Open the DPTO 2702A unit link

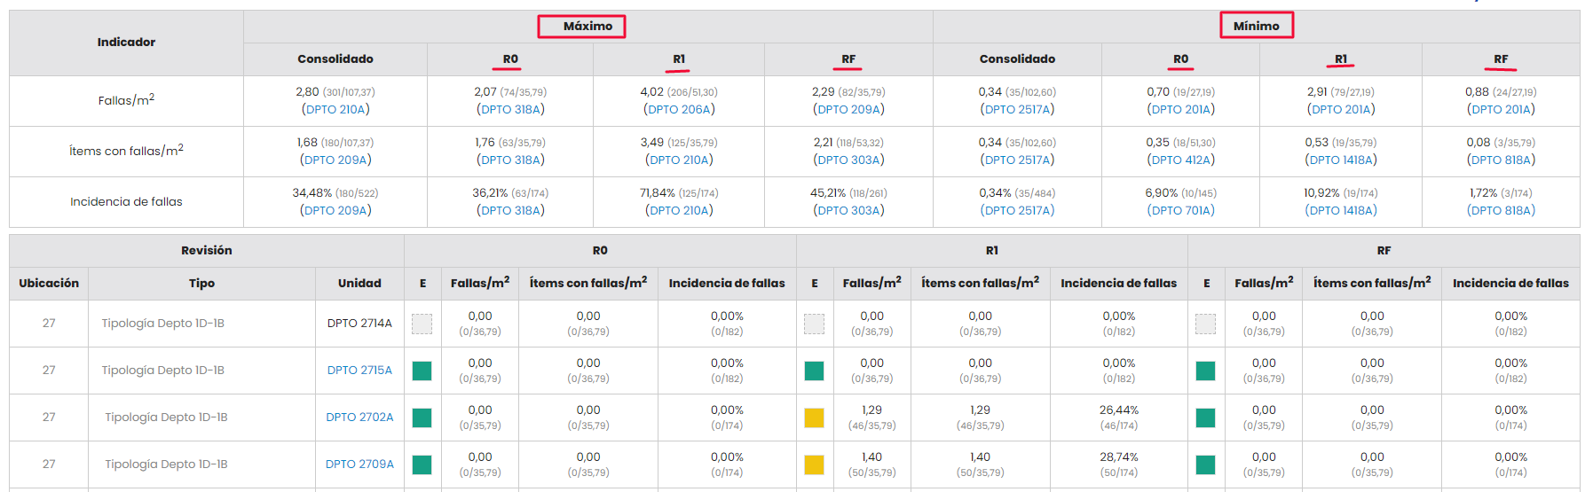(x=359, y=418)
